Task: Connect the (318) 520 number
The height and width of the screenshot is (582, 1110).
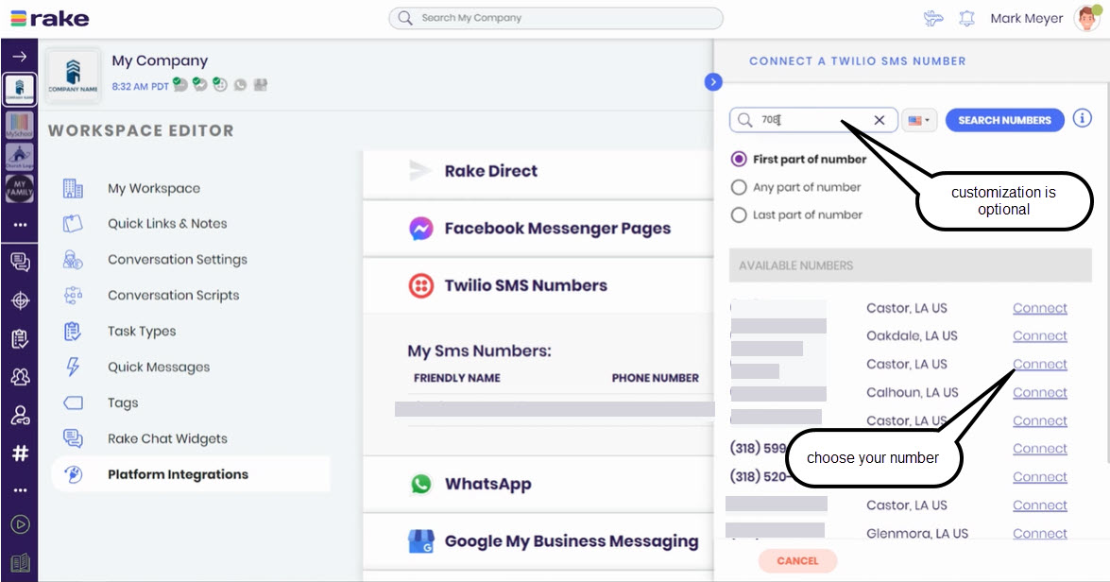Action: (1039, 476)
